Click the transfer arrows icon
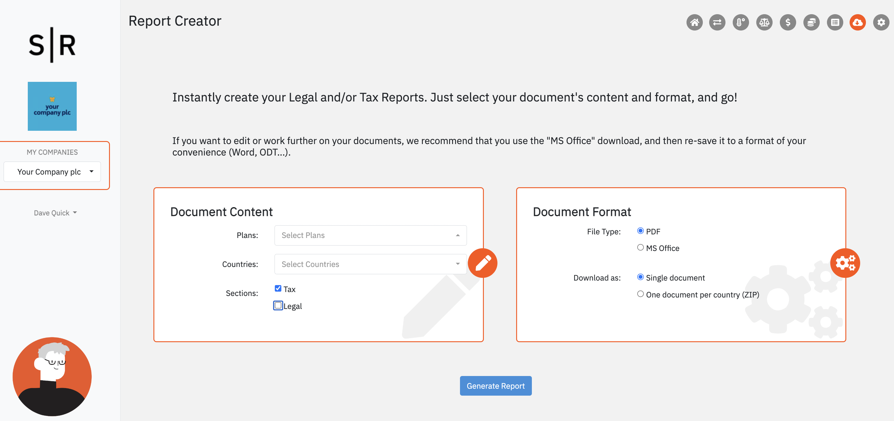894x421 pixels. [x=717, y=23]
